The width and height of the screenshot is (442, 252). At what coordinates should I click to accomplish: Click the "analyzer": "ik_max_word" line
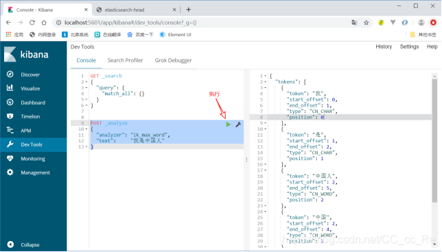(x=133, y=135)
